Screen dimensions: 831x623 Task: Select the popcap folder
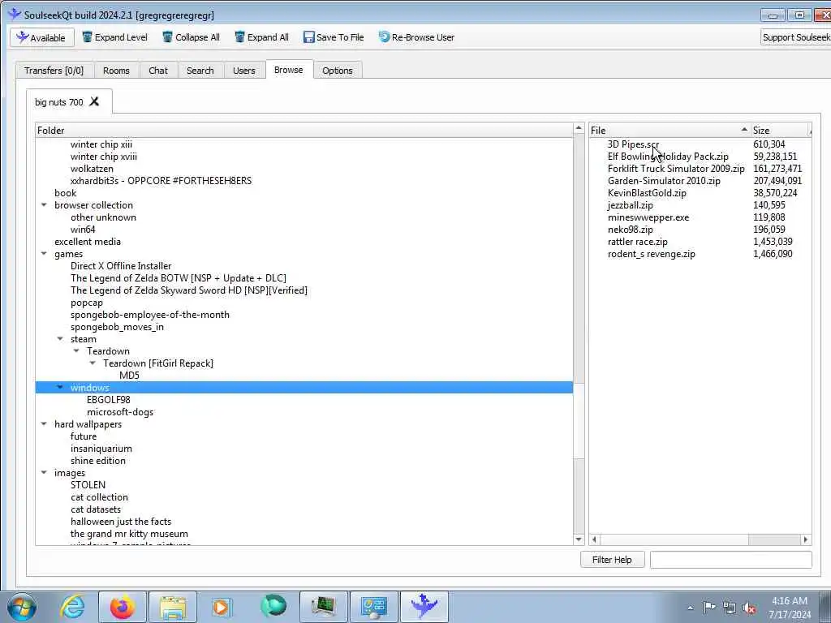point(86,303)
